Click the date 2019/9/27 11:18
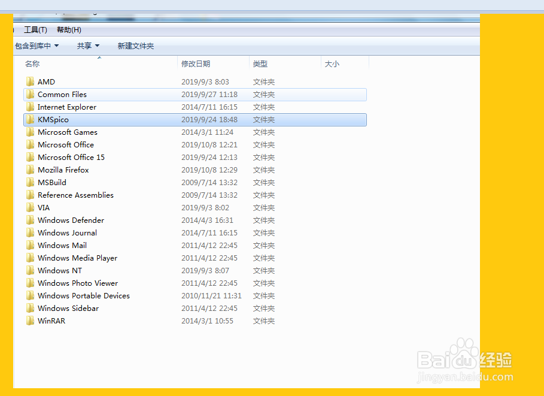544x396 pixels. tap(209, 95)
